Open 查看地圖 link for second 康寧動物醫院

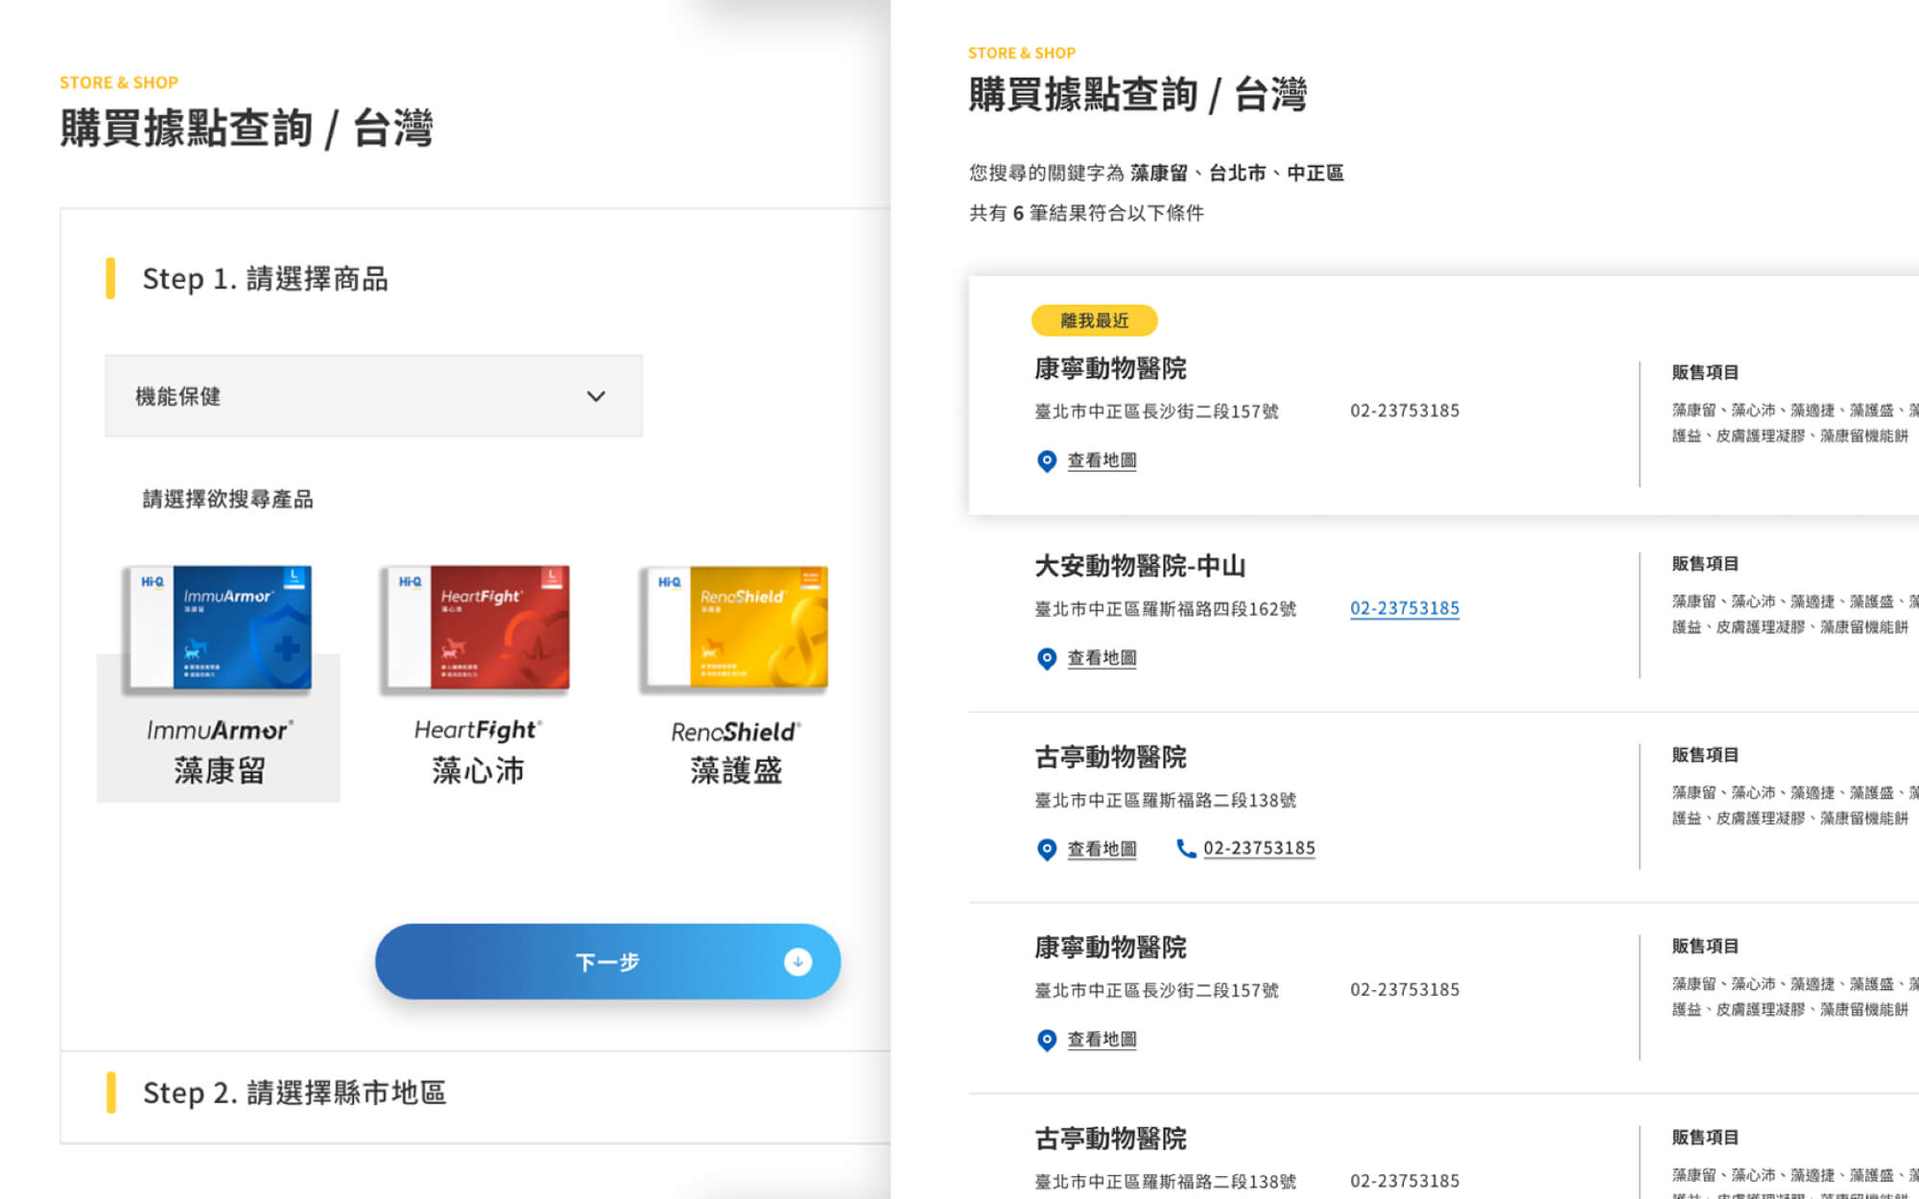tap(1102, 1041)
